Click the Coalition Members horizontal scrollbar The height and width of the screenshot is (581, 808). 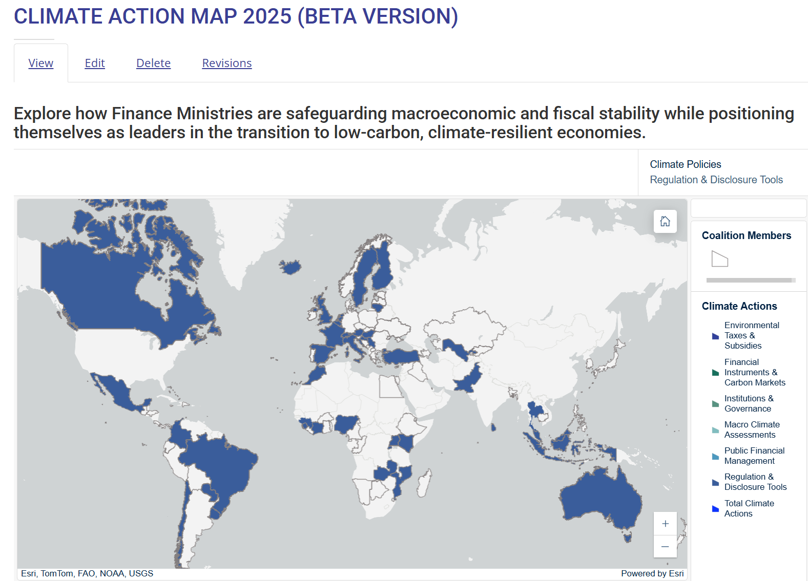pyautogui.click(x=749, y=280)
